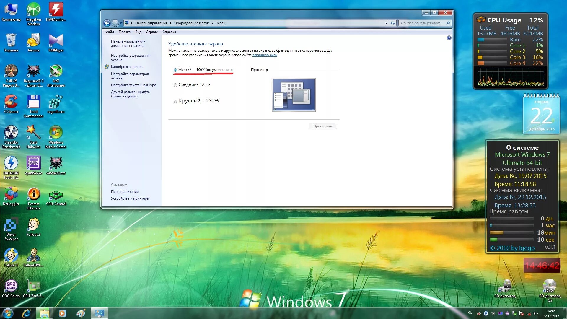Expand chevron after Оборудование и звук breadcrumb
Screen dimensions: 567x319
(212, 23)
